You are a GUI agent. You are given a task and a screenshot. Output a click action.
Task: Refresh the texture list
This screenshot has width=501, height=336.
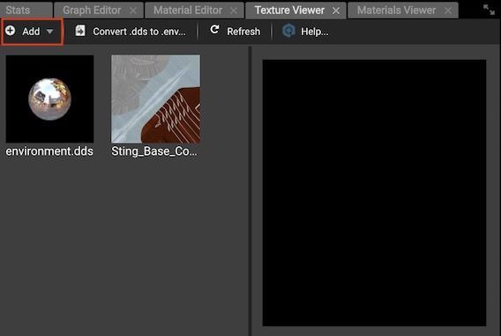pyautogui.click(x=235, y=32)
